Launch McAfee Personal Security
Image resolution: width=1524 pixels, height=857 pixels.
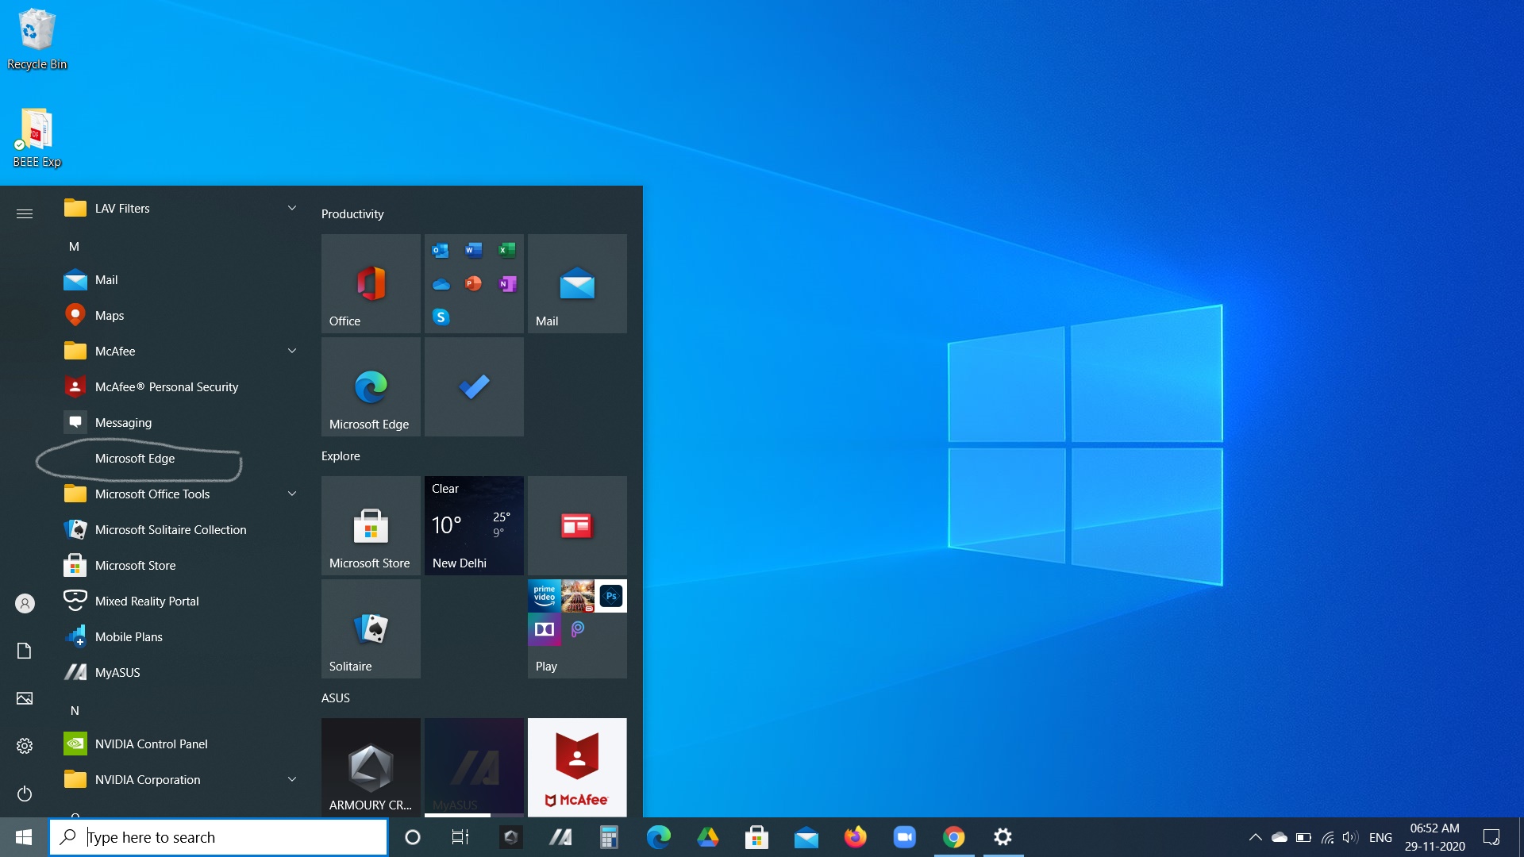[x=181, y=386]
